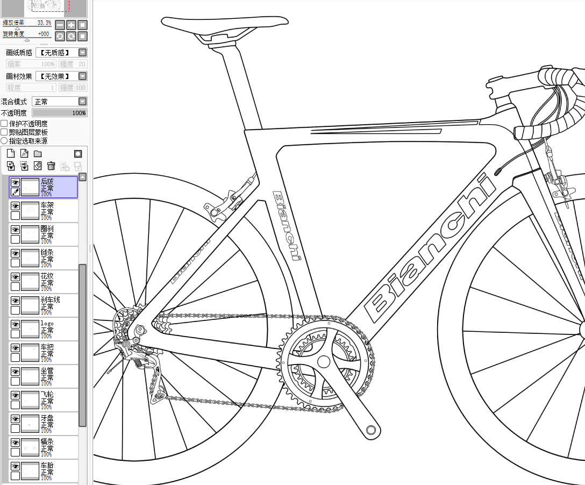Reset the canvas rotation (旋转角度) with its square button
This screenshot has height=485, width=585.
(x=82, y=36)
